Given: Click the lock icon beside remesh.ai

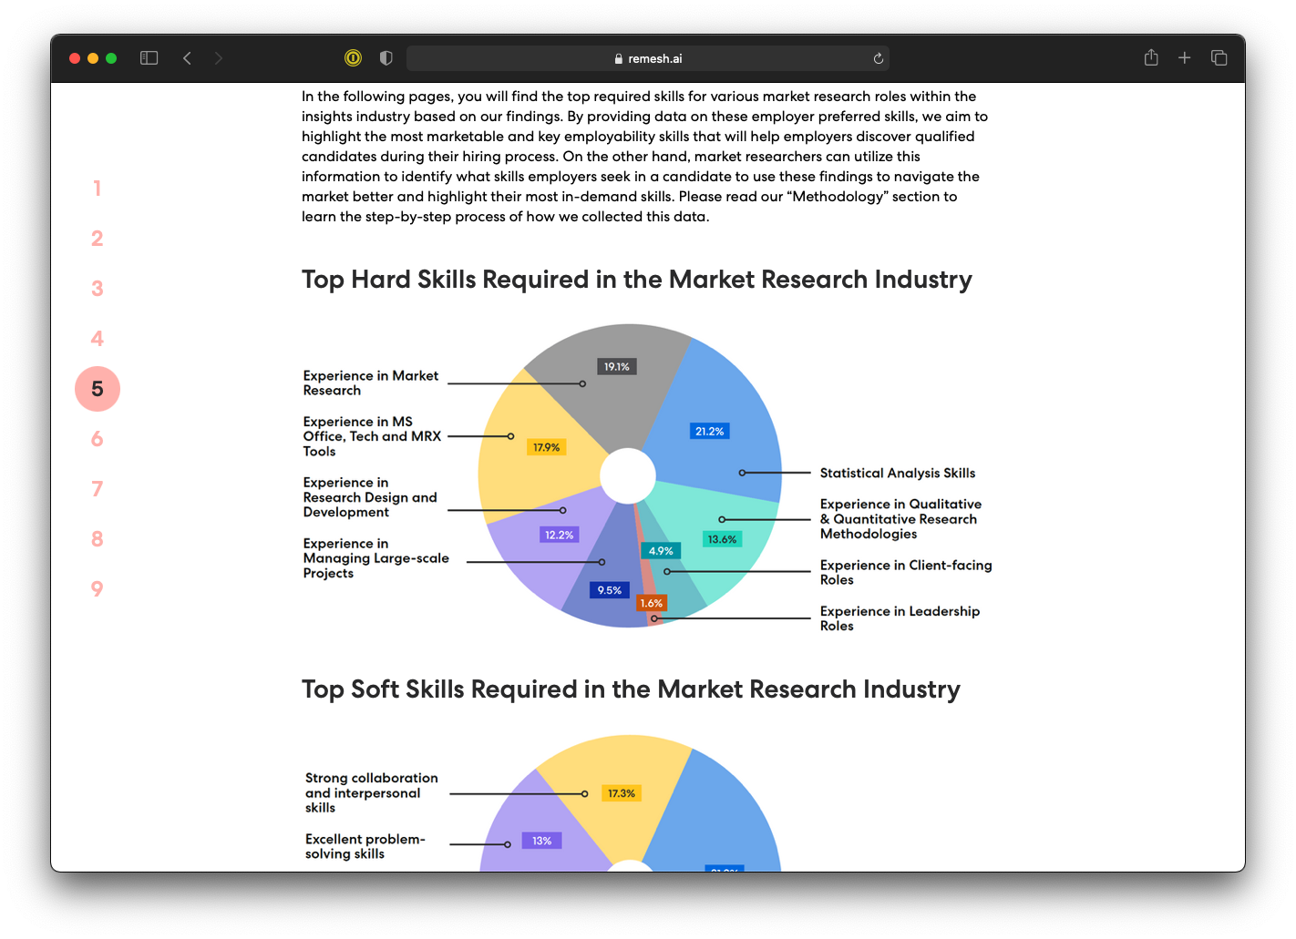Looking at the screenshot, I should click(619, 58).
